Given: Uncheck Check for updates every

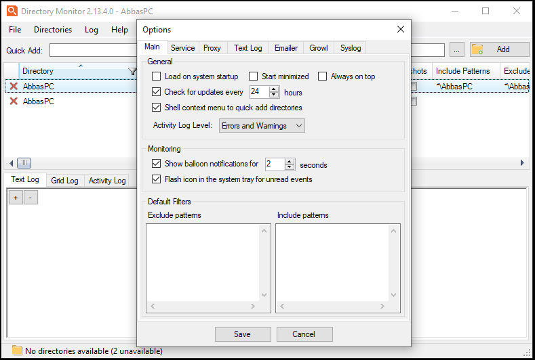Looking at the screenshot, I should click(x=156, y=91).
